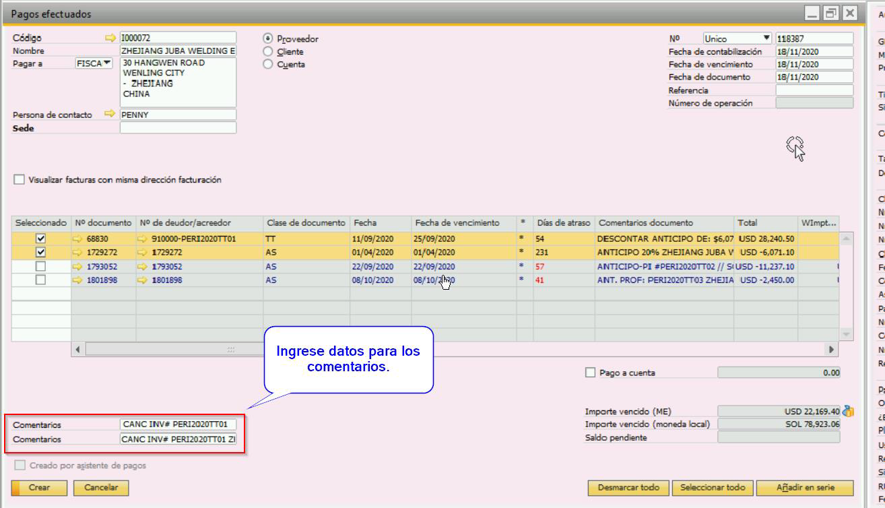885x508 pixels.
Task: Click the Importe vencido (ME) value USD 22,169.40
Action: [x=779, y=412]
